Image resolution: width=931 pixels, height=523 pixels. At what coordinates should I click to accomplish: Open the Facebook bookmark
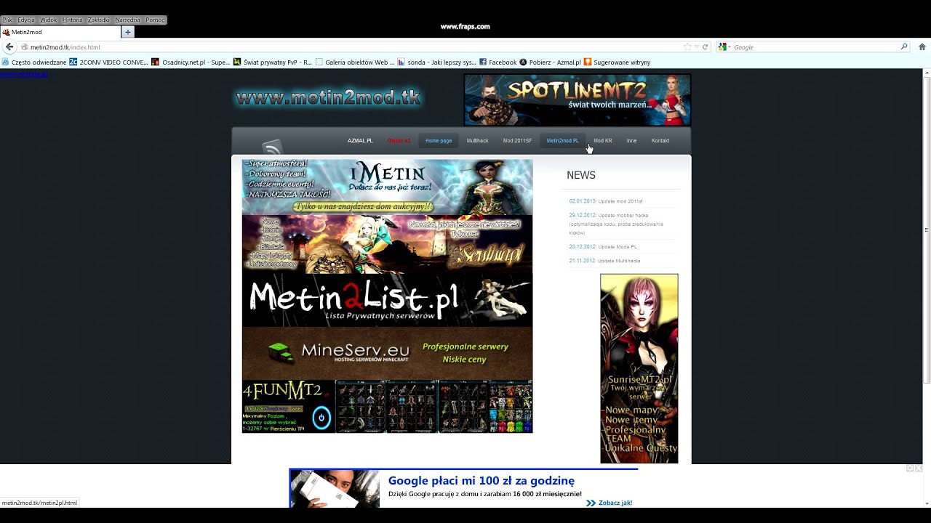[498, 62]
